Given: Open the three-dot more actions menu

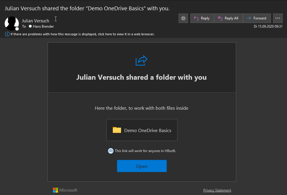Looking at the screenshot, I should (x=278, y=18).
